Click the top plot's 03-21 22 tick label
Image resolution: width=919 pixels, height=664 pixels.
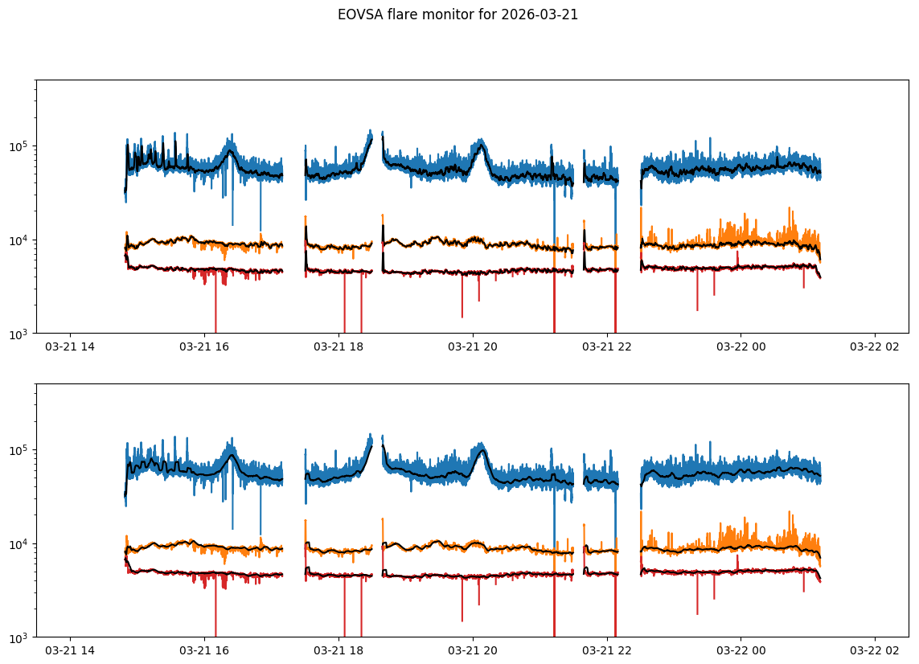pos(607,347)
